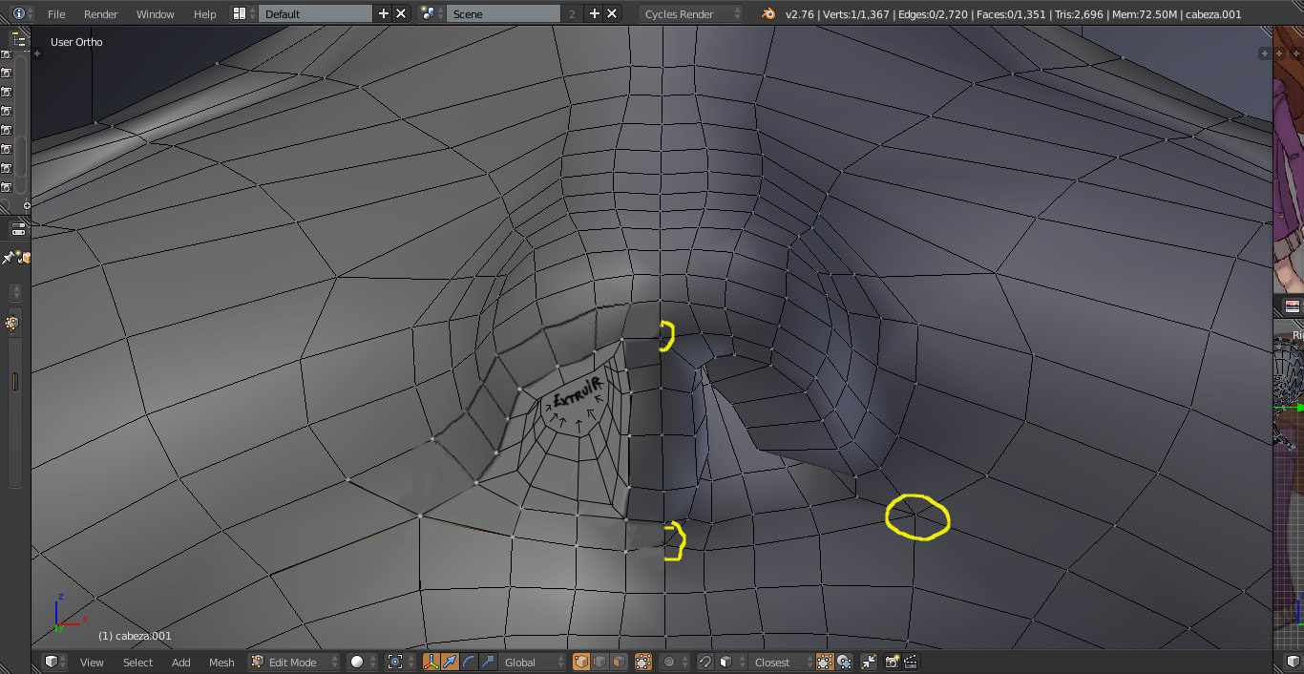Select the translate manipulator arrow
The image size is (1304, 674).
[x=451, y=662]
